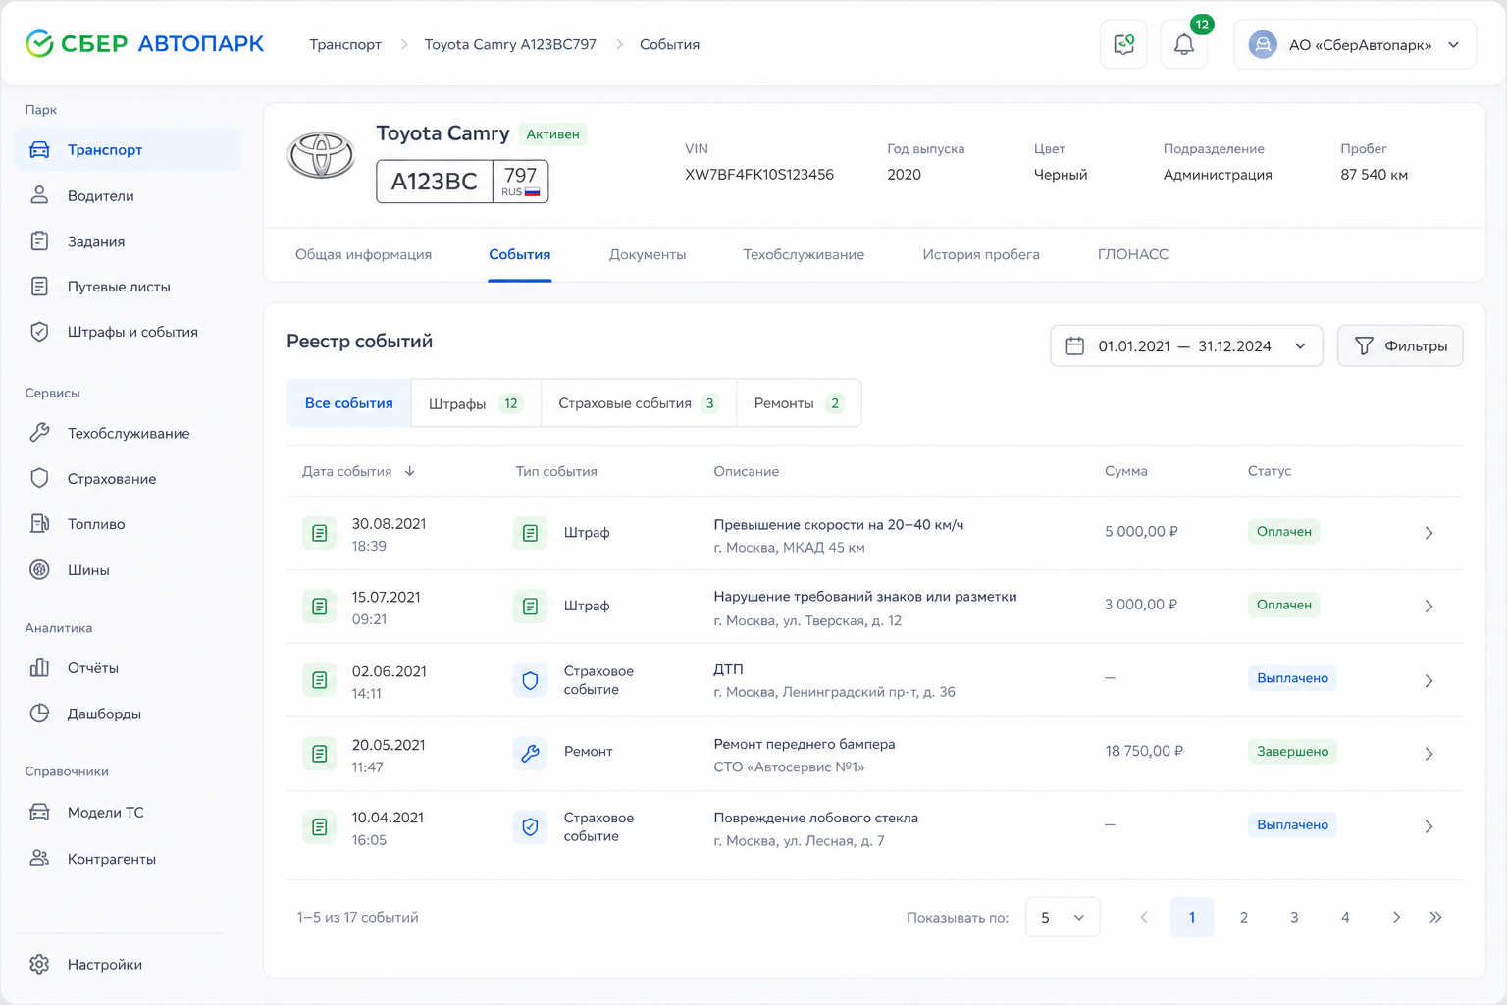Switch to Общая информация tab
Screen dimensions: 1507x1005
pos(363,254)
